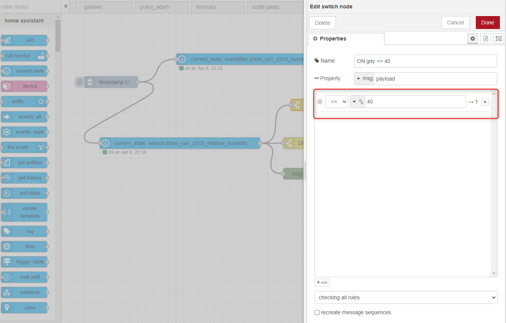This screenshot has height=323, width=506.
Task: Enable recreate message sequences
Action: pyautogui.click(x=317, y=312)
